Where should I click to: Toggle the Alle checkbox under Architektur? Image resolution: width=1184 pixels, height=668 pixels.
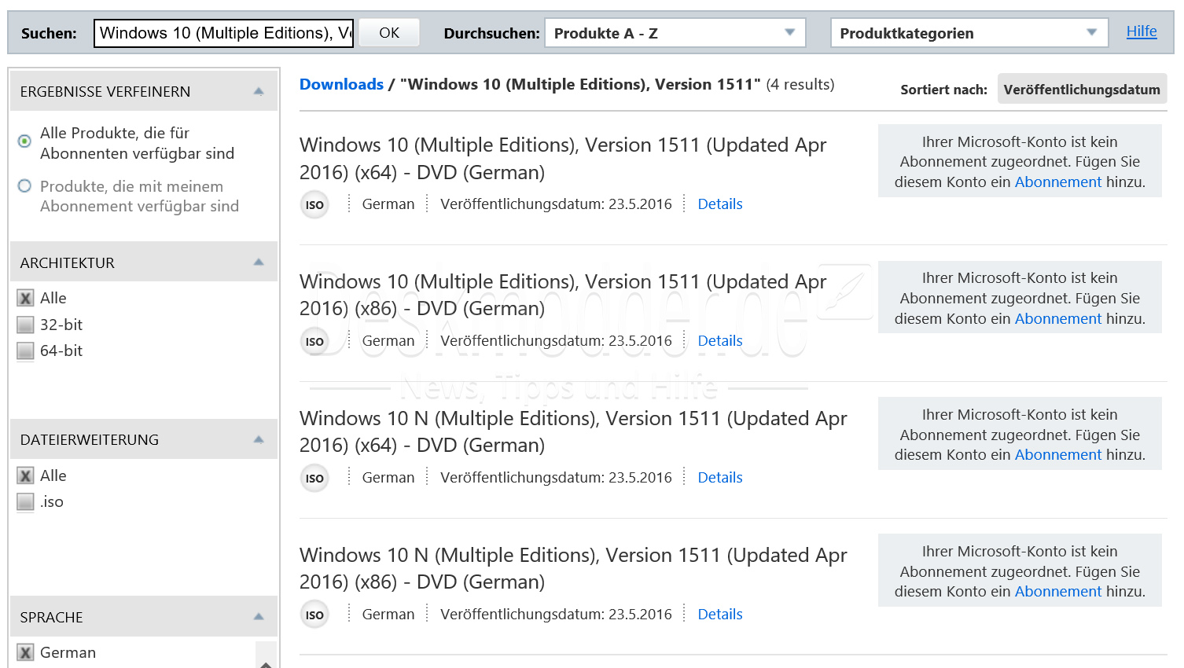[x=26, y=299]
